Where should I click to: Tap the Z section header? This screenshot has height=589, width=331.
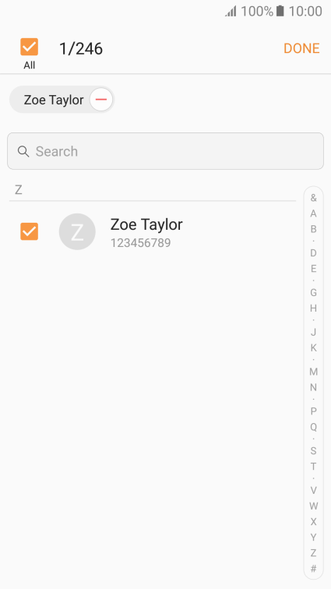coord(153,190)
